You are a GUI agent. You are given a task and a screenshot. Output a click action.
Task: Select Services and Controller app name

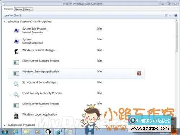(x=39, y=82)
